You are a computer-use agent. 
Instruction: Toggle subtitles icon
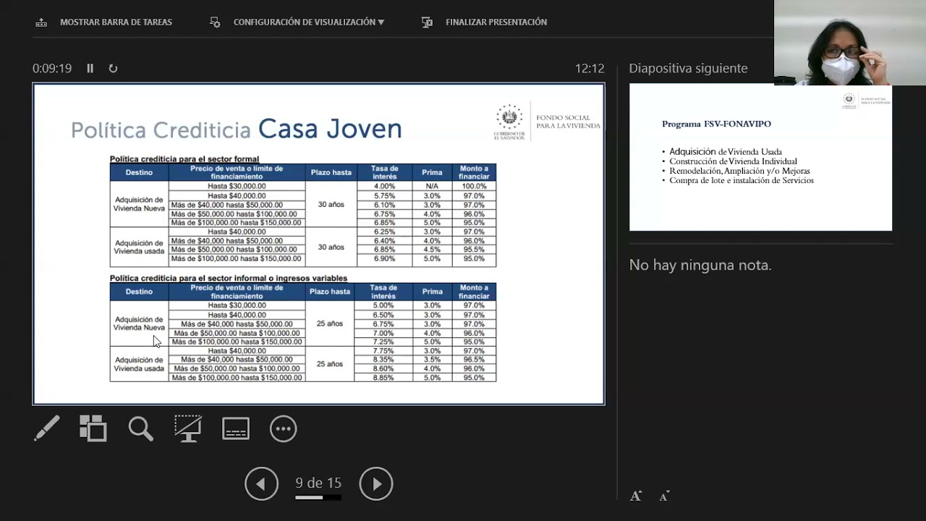(236, 428)
